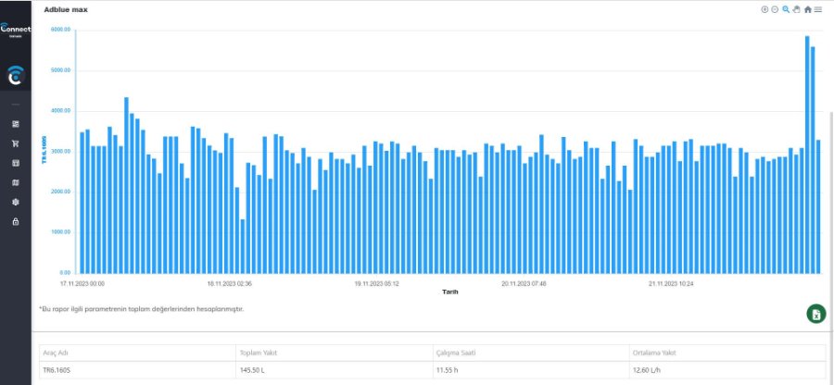Open the dashboard icon in sidebar
This screenshot has height=385, width=834.
15,123
